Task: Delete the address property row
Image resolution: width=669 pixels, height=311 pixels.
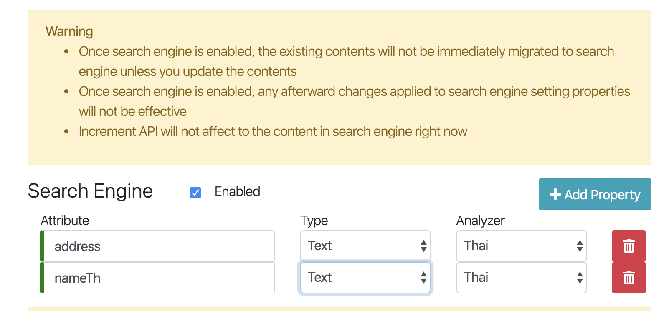Action: pos(628,246)
